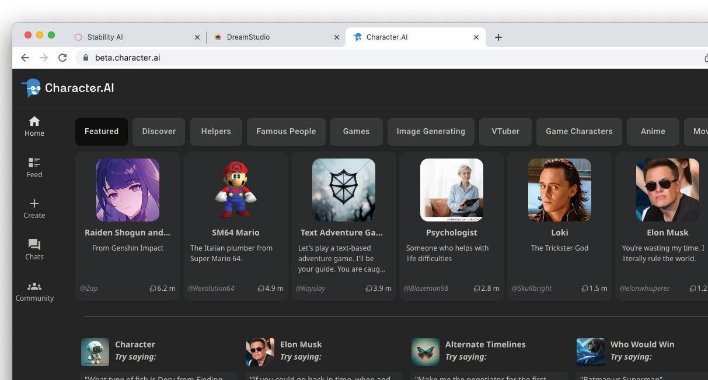Image resolution: width=708 pixels, height=380 pixels.
Task: Open the Text Adventure Game image
Action: pyautogui.click(x=344, y=190)
